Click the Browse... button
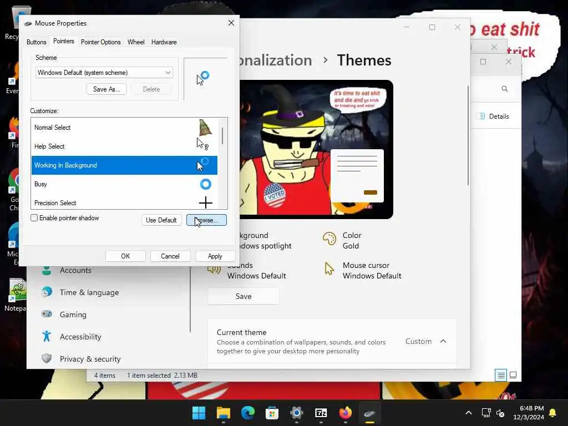The width and height of the screenshot is (568, 426). click(x=206, y=220)
